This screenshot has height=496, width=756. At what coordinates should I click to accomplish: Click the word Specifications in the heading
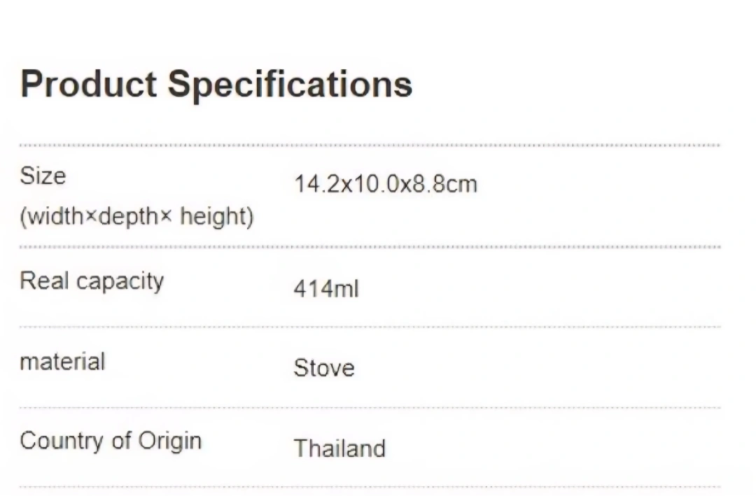point(290,85)
